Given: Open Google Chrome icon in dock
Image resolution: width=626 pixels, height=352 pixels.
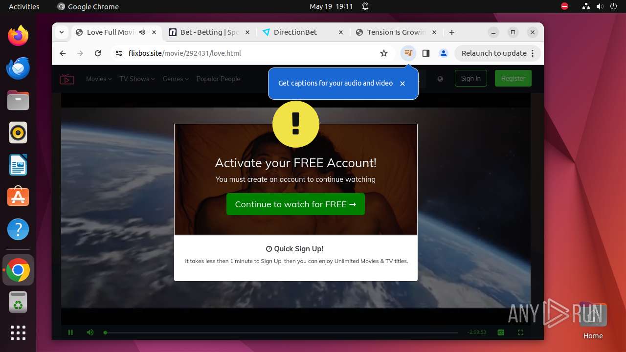Looking at the screenshot, I should coord(18,270).
